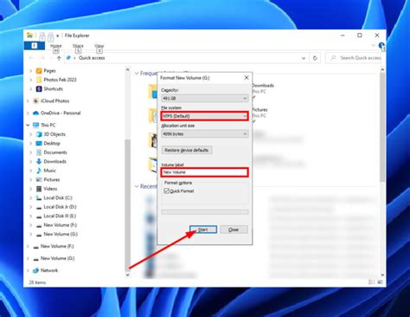The height and width of the screenshot is (317, 410).
Task: Click the Photos Feb 2023 folder icon
Action: pos(39,80)
